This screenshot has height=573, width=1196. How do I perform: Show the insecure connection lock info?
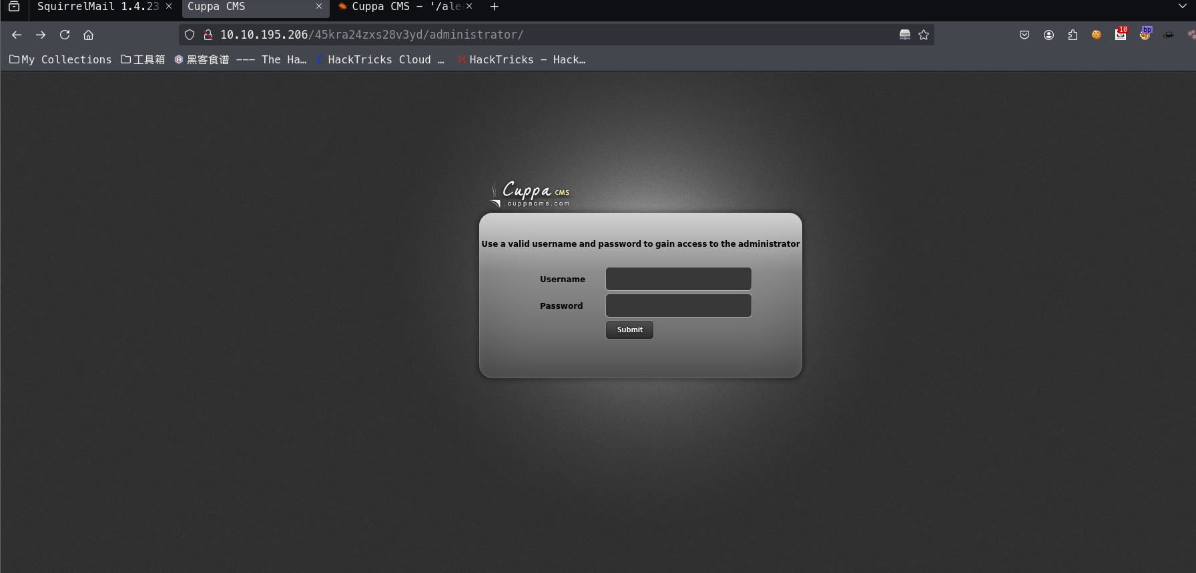click(208, 35)
